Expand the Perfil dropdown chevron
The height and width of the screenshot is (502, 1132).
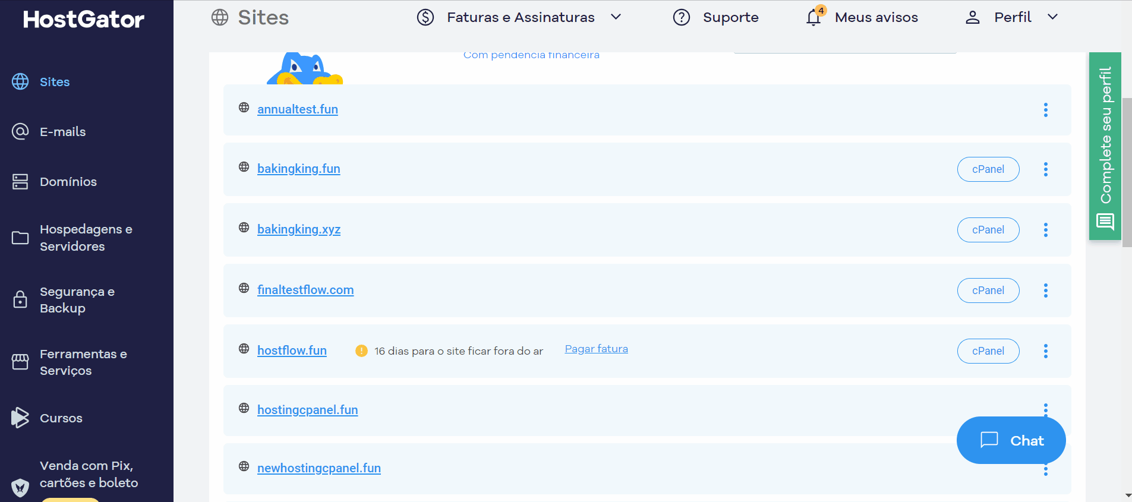pyautogui.click(x=1052, y=17)
